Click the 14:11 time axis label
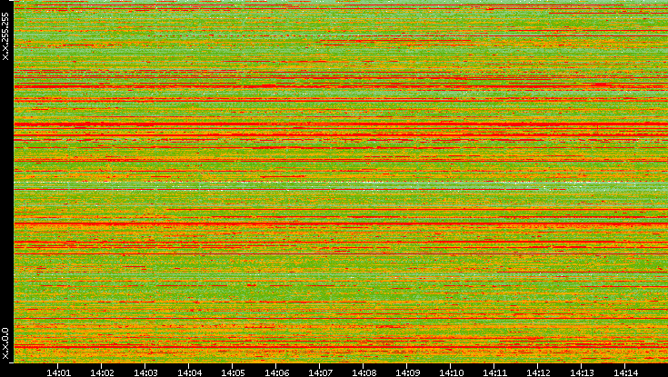The height and width of the screenshot is (377, 668). [x=495, y=372]
